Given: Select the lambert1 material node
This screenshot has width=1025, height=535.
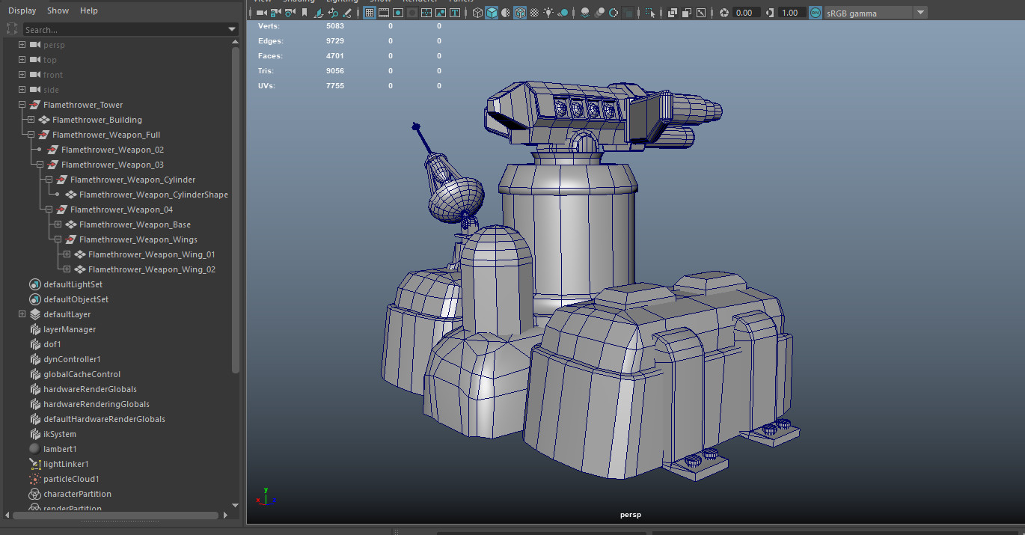Looking at the screenshot, I should pyautogui.click(x=60, y=449).
